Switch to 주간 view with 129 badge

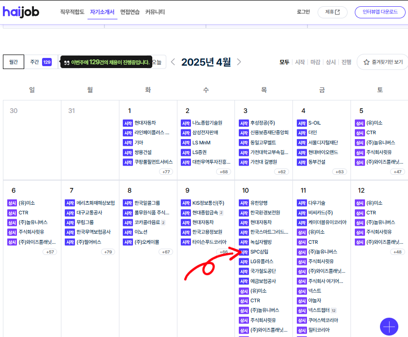pyautogui.click(x=41, y=62)
